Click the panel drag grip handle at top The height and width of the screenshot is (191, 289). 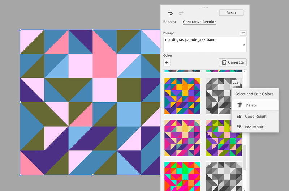pos(205,8)
